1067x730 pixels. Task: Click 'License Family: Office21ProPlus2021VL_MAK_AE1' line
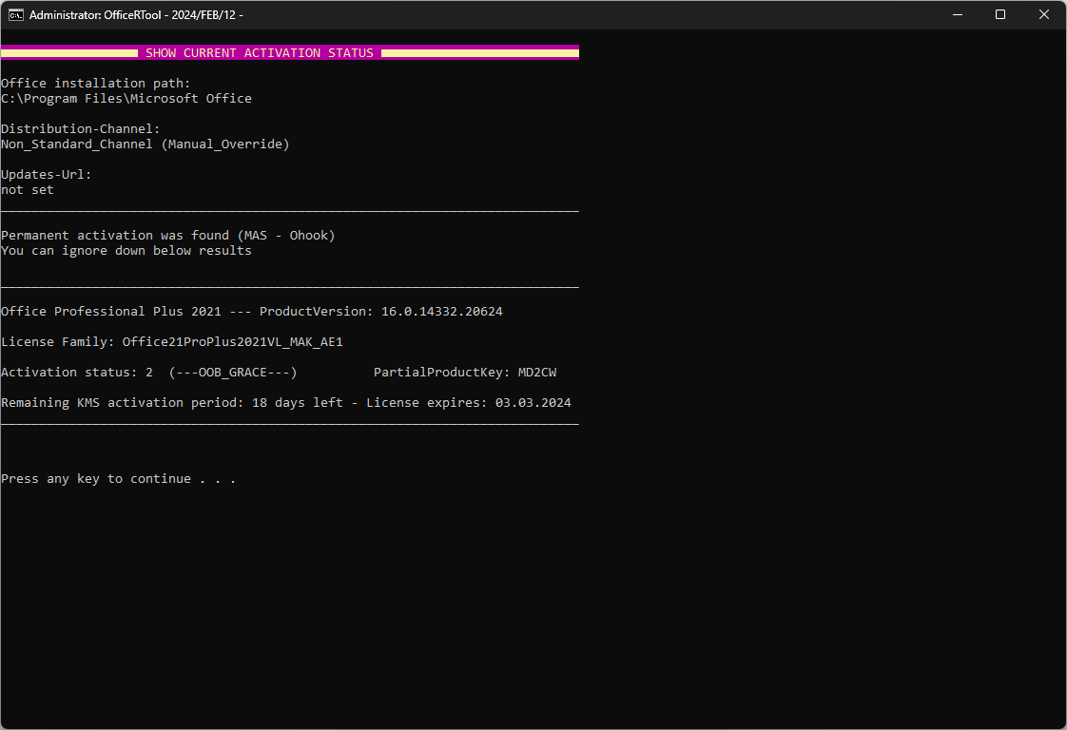coord(172,342)
